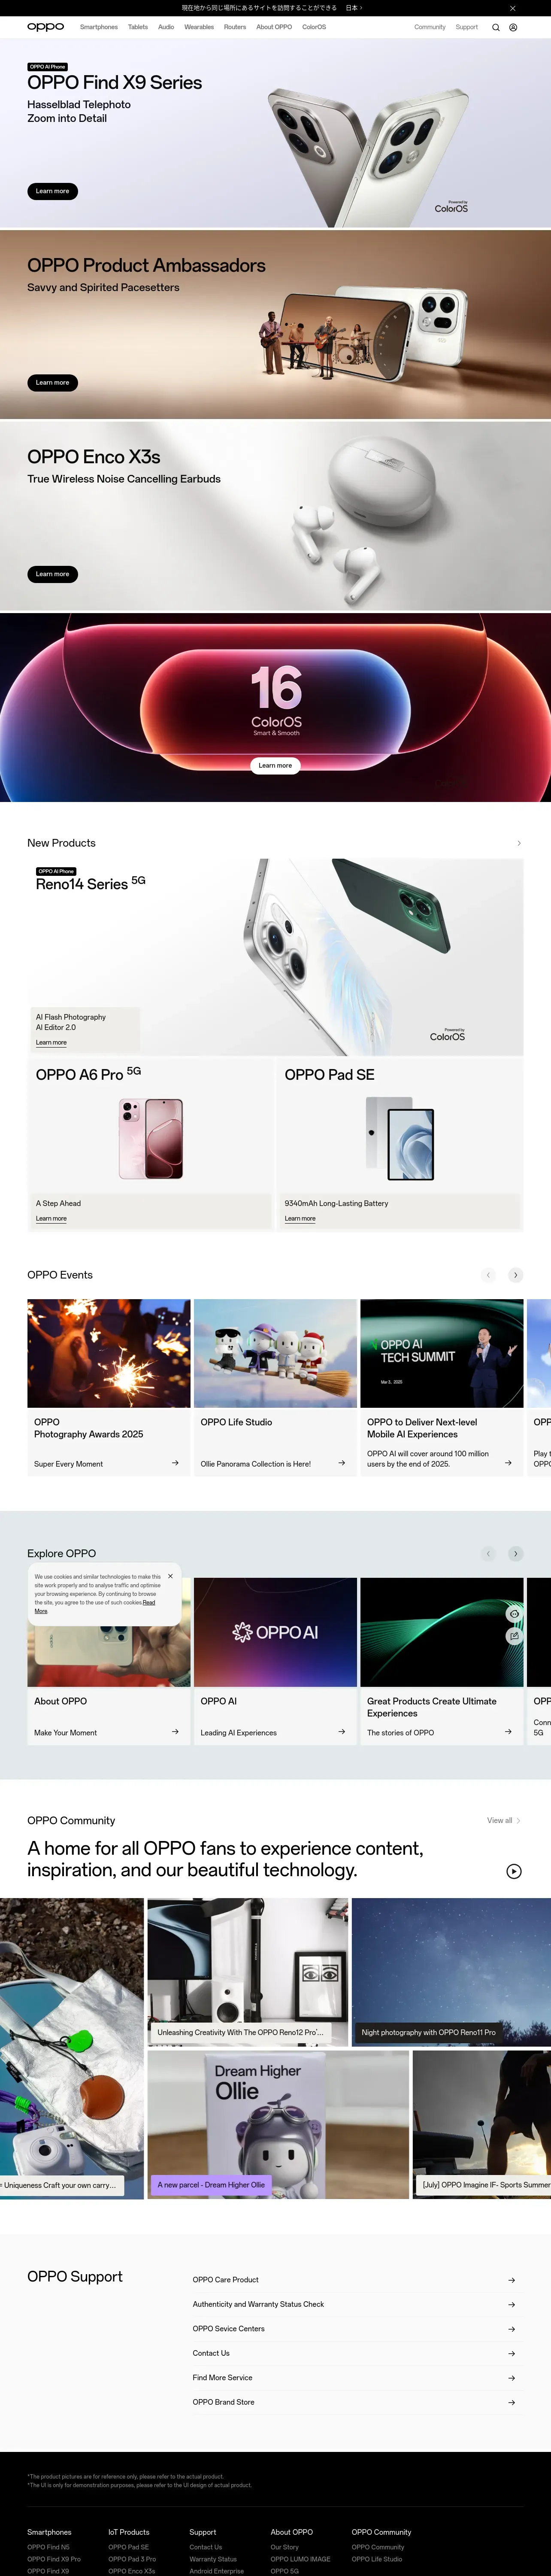Image resolution: width=551 pixels, height=2576 pixels.
Task: Click arrow beside OPPO Sevice Centers
Action: coord(512,2329)
